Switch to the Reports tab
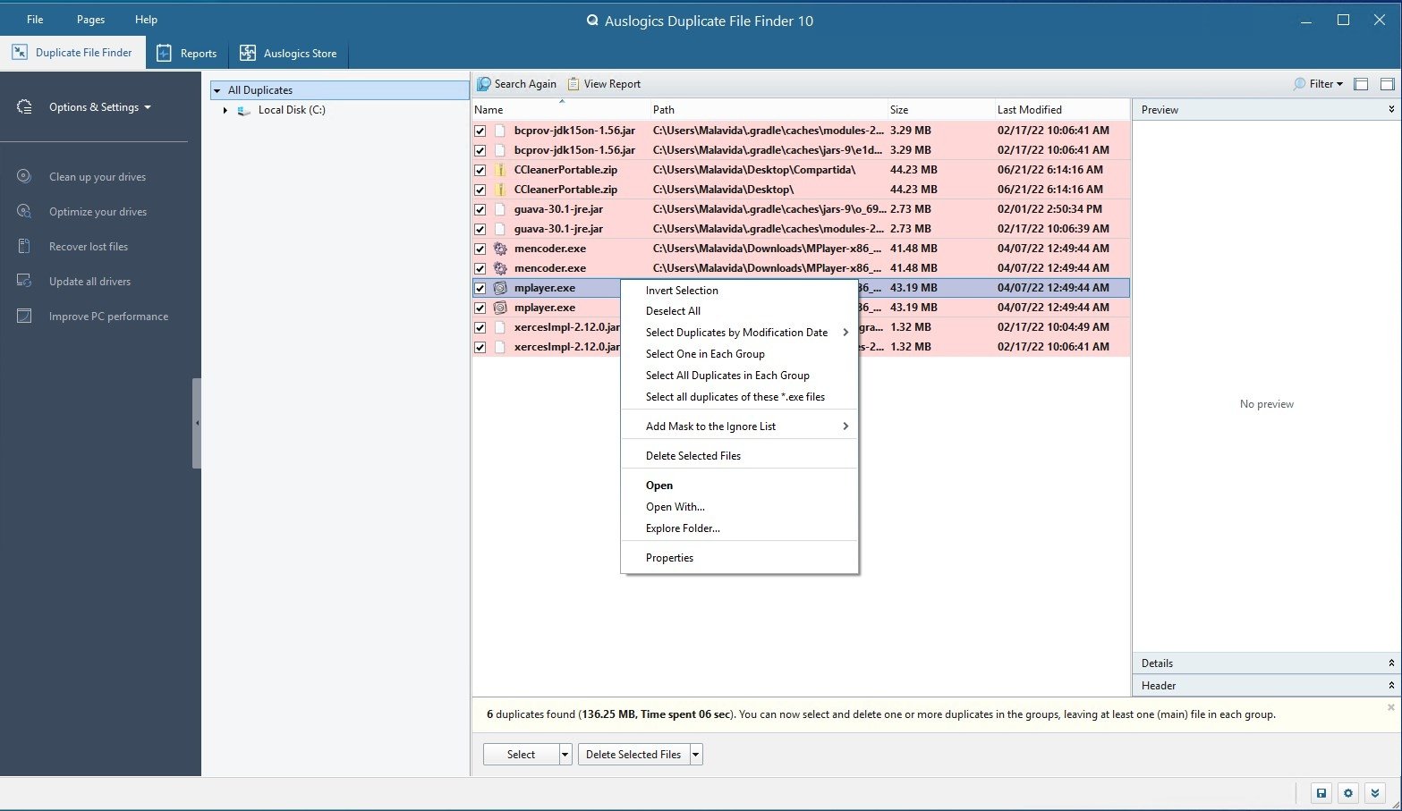Viewport: 1402px width, 811px height. click(187, 54)
